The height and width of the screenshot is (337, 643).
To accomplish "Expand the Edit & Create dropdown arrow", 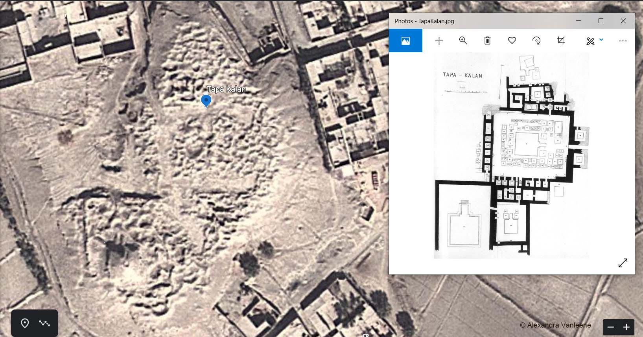I will 601,40.
